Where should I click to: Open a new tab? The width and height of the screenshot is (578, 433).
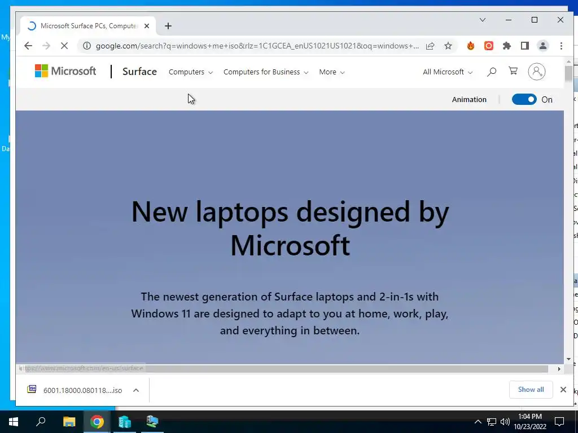coord(168,26)
